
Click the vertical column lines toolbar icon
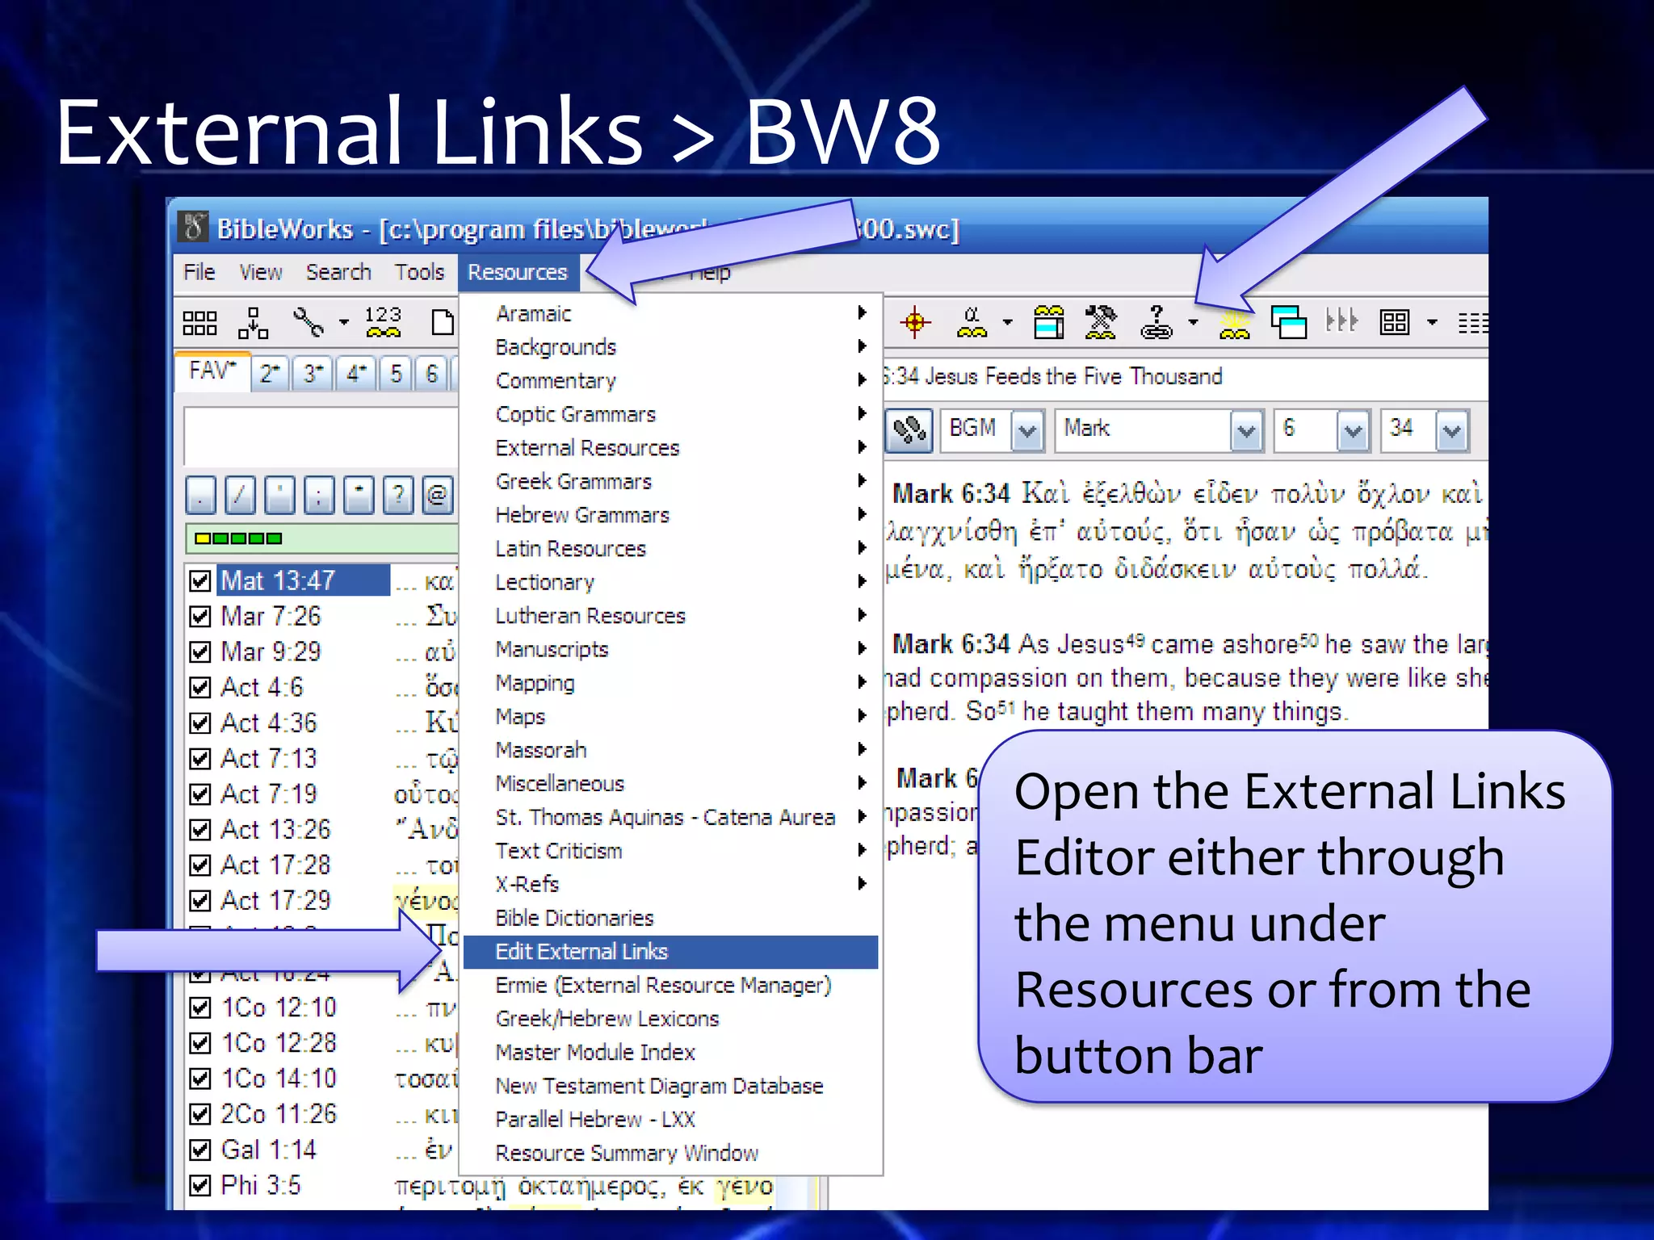point(1341,321)
